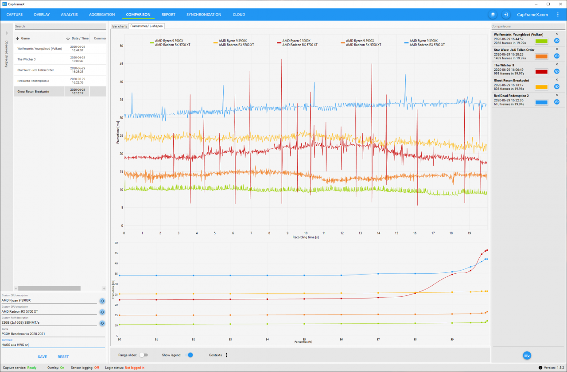Open the AGGREGATION tab

(x=102, y=15)
